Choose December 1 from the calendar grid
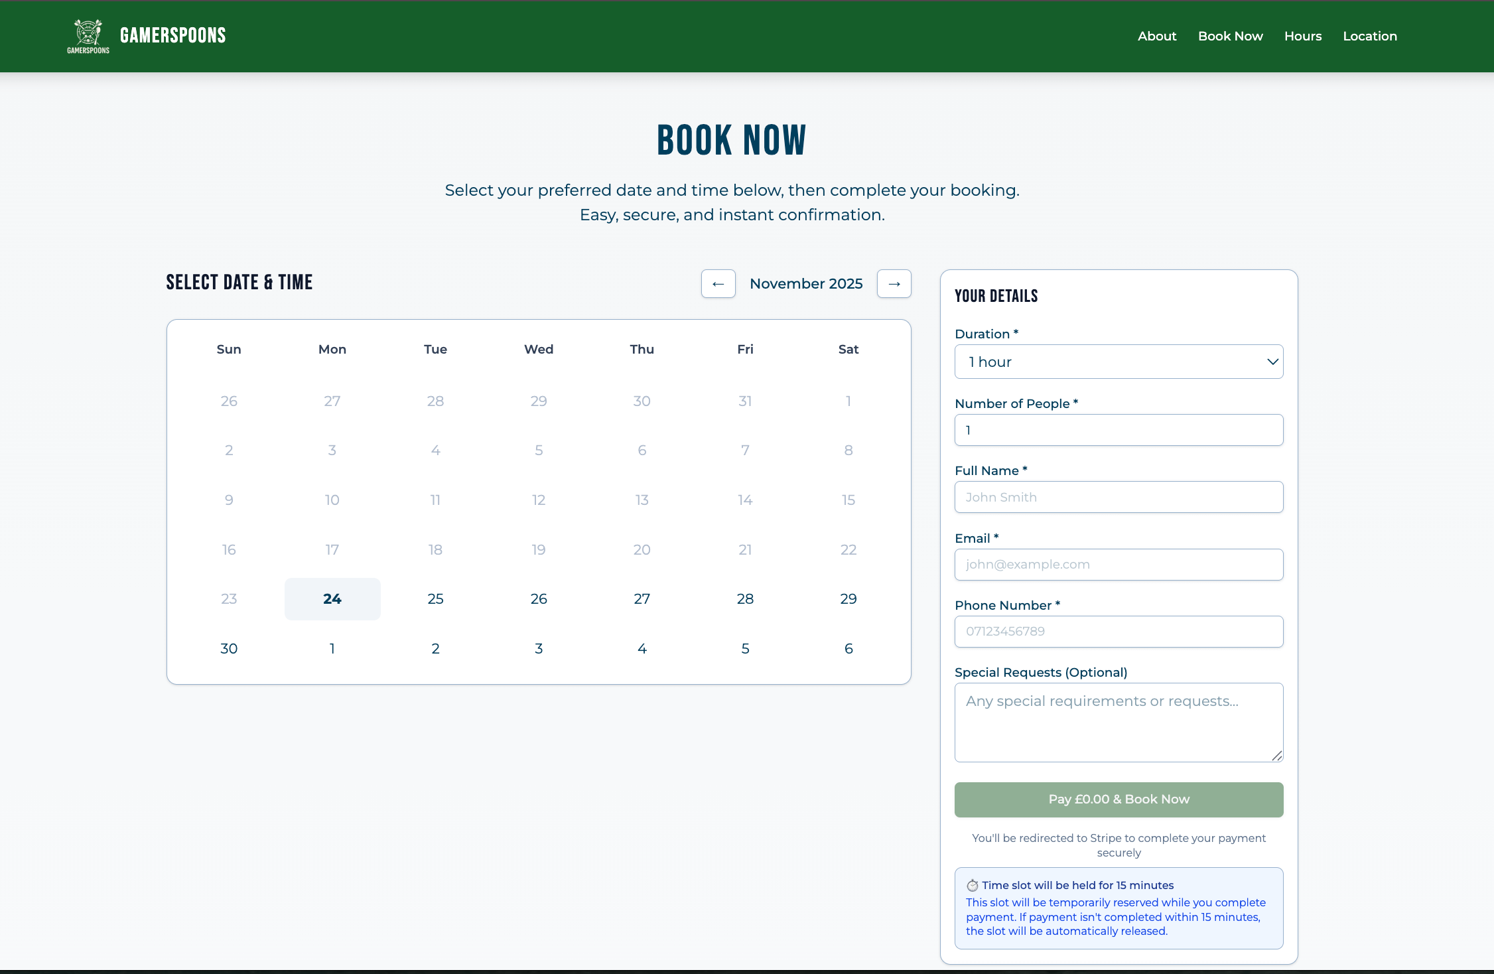1494x974 pixels. (x=332, y=648)
